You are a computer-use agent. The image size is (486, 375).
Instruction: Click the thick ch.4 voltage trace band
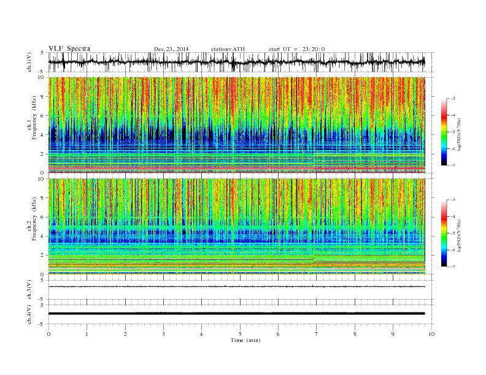[236, 314]
